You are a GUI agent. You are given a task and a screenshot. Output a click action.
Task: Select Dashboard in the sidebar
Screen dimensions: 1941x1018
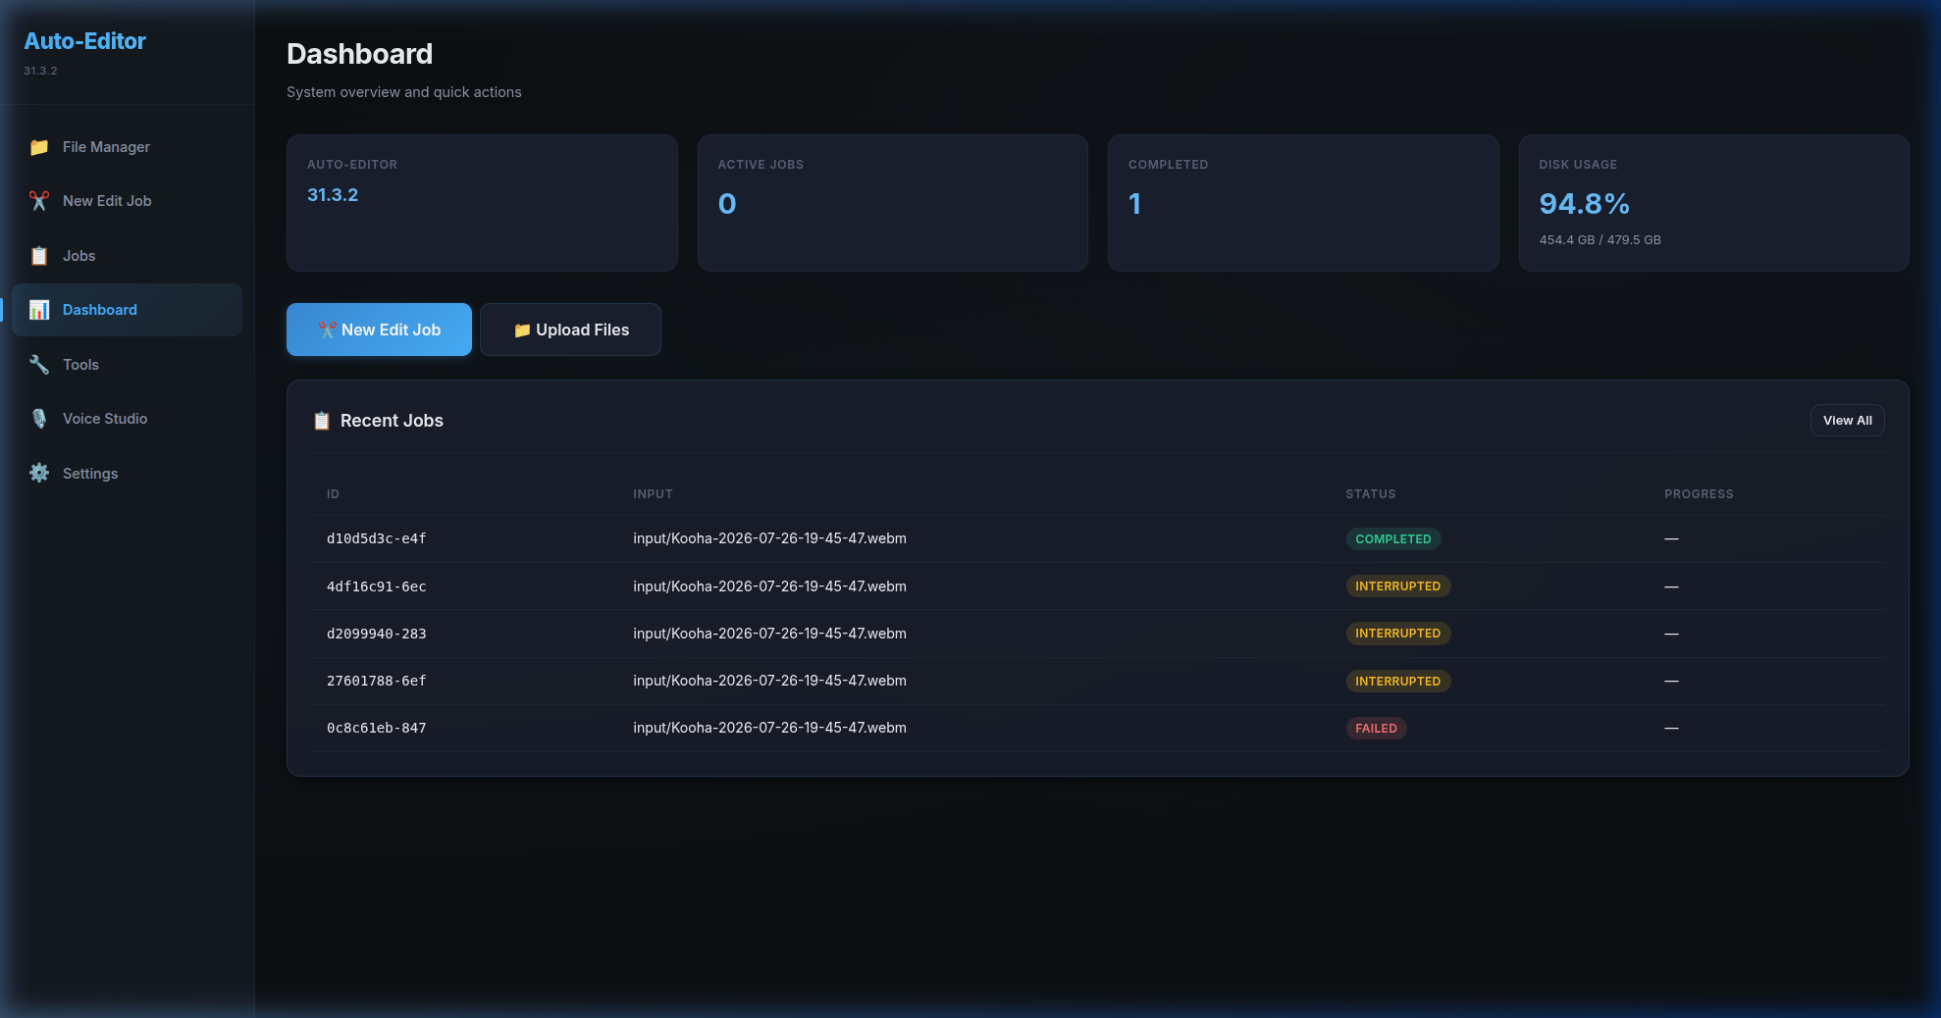[128, 310]
